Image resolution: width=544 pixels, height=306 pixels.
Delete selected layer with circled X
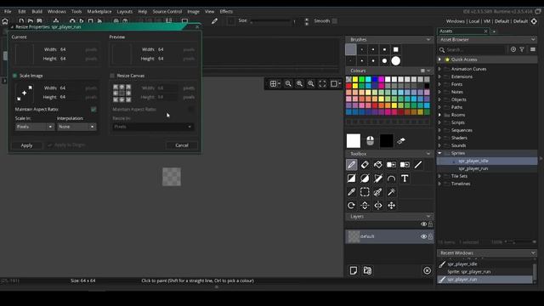point(427,270)
